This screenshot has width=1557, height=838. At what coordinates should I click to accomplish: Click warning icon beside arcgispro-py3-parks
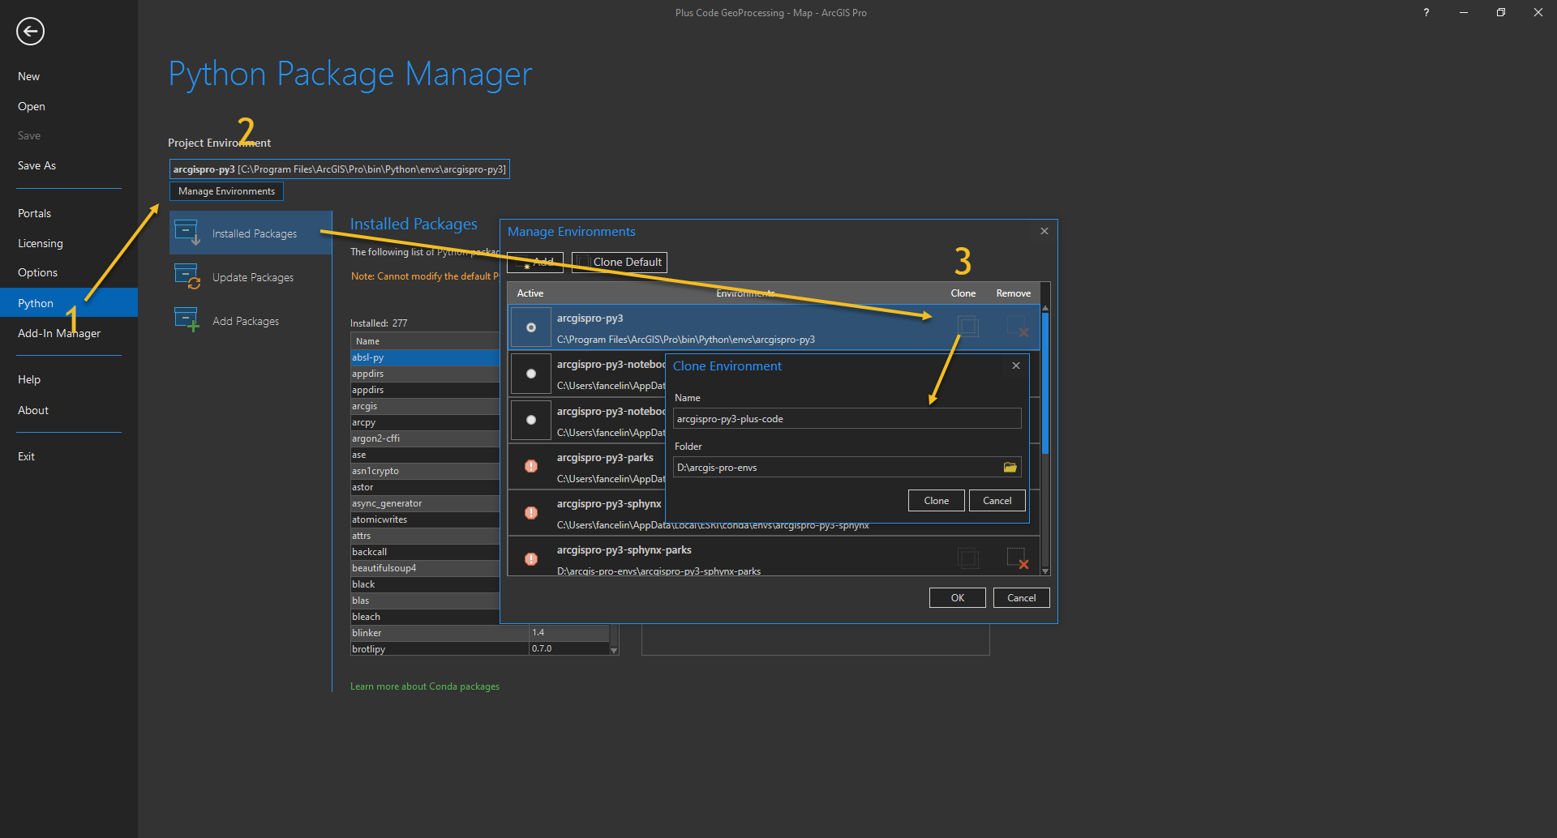pyautogui.click(x=531, y=466)
